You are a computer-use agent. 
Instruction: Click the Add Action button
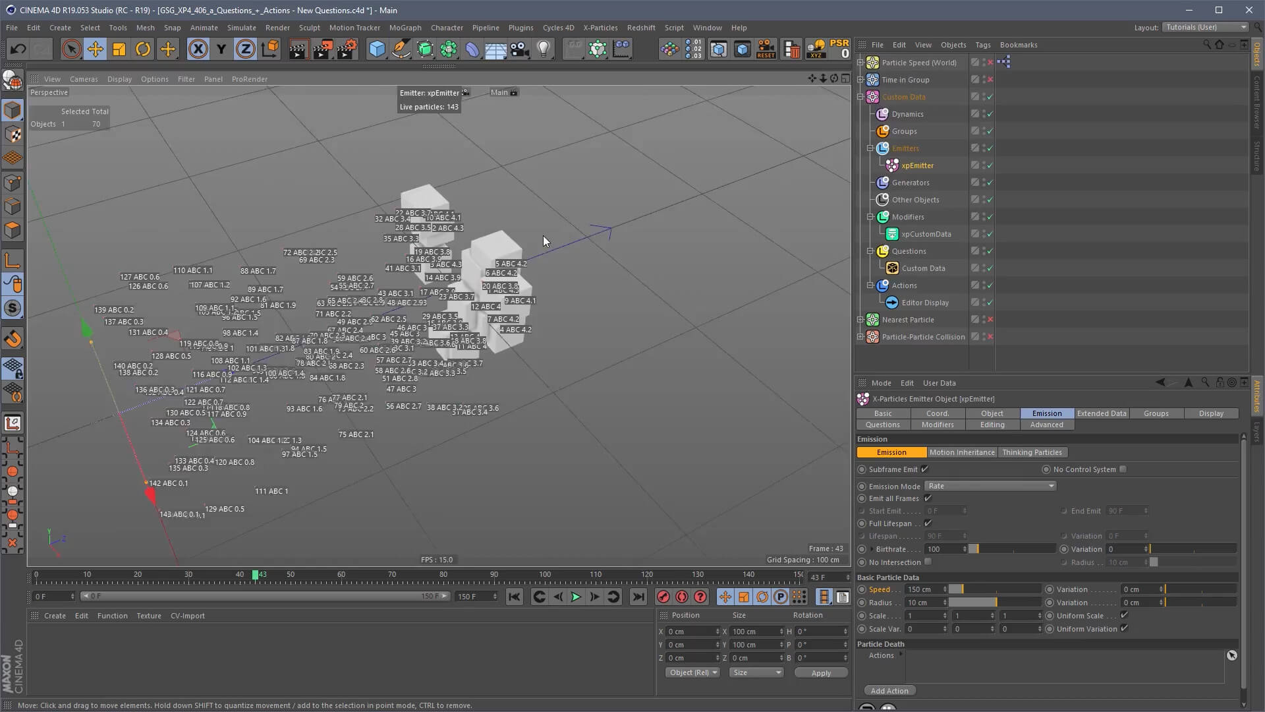pyautogui.click(x=889, y=691)
